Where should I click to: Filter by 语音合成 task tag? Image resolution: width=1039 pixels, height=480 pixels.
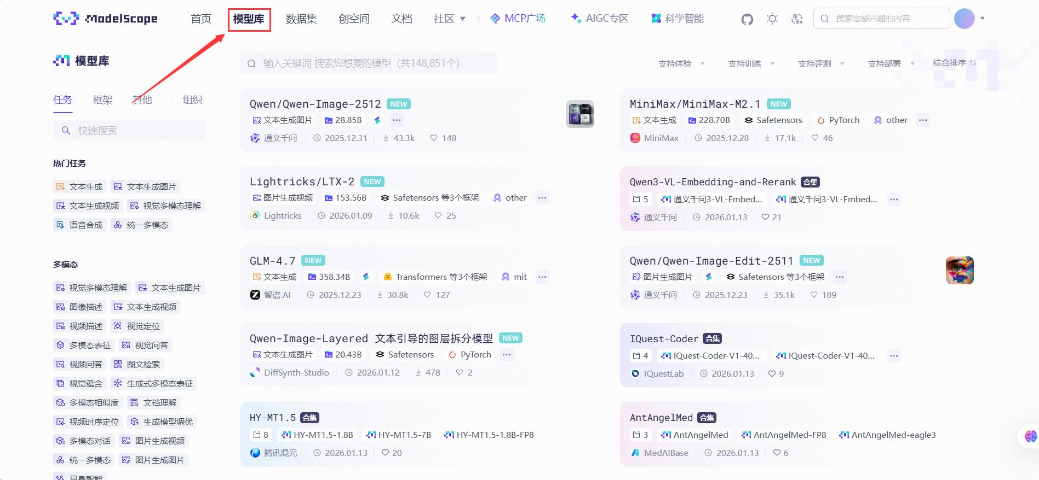pos(79,225)
